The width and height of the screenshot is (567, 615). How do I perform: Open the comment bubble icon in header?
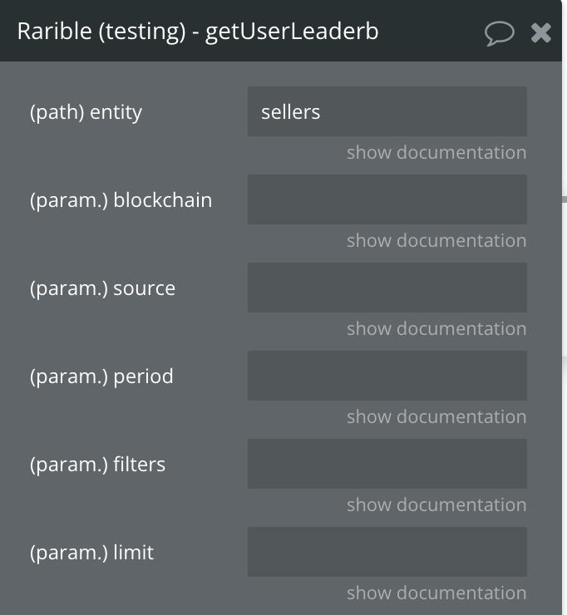point(499,32)
